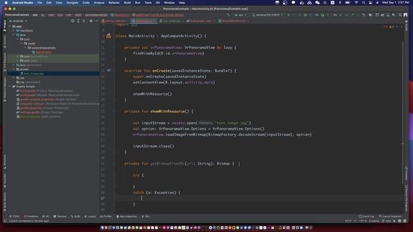Click the Git commit checkmark icon

(x=347, y=15)
